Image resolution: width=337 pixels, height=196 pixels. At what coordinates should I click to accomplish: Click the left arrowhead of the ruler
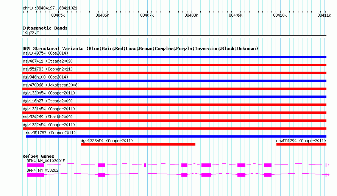[23, 12]
